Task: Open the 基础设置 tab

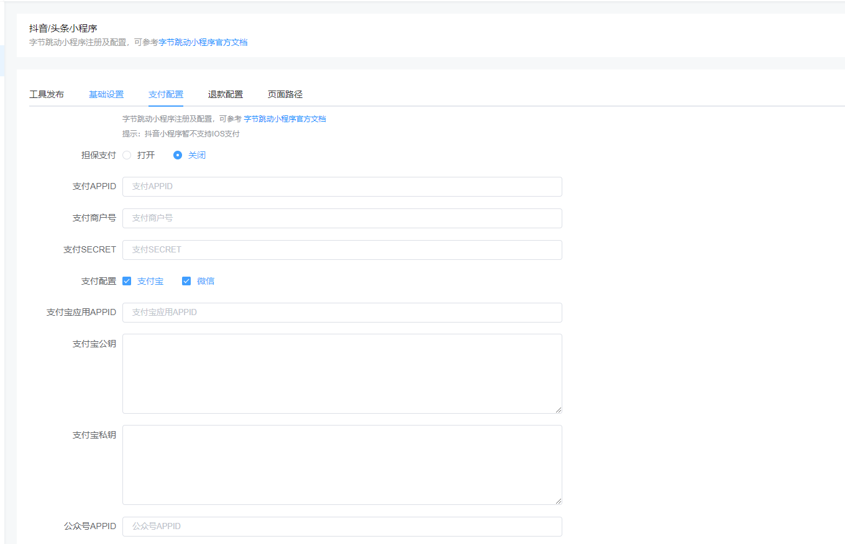Action: pos(106,94)
